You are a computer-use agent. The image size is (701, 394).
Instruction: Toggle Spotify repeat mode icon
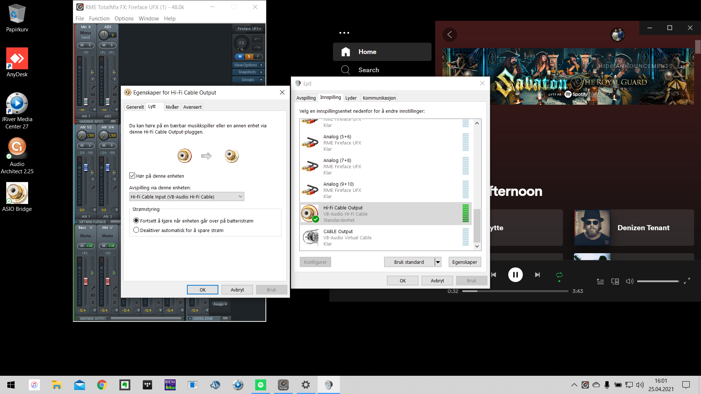[x=559, y=275]
